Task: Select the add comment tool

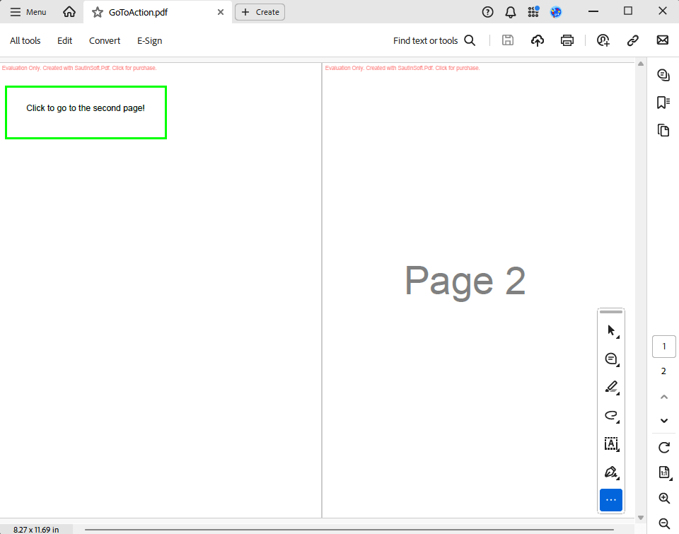Action: pos(611,359)
